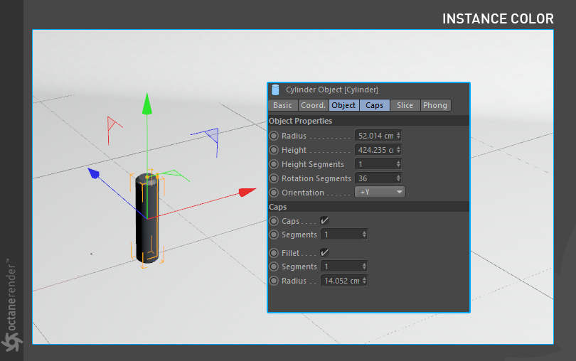Toggle the Caps checkbox
The height and width of the screenshot is (361, 576).
pos(324,220)
